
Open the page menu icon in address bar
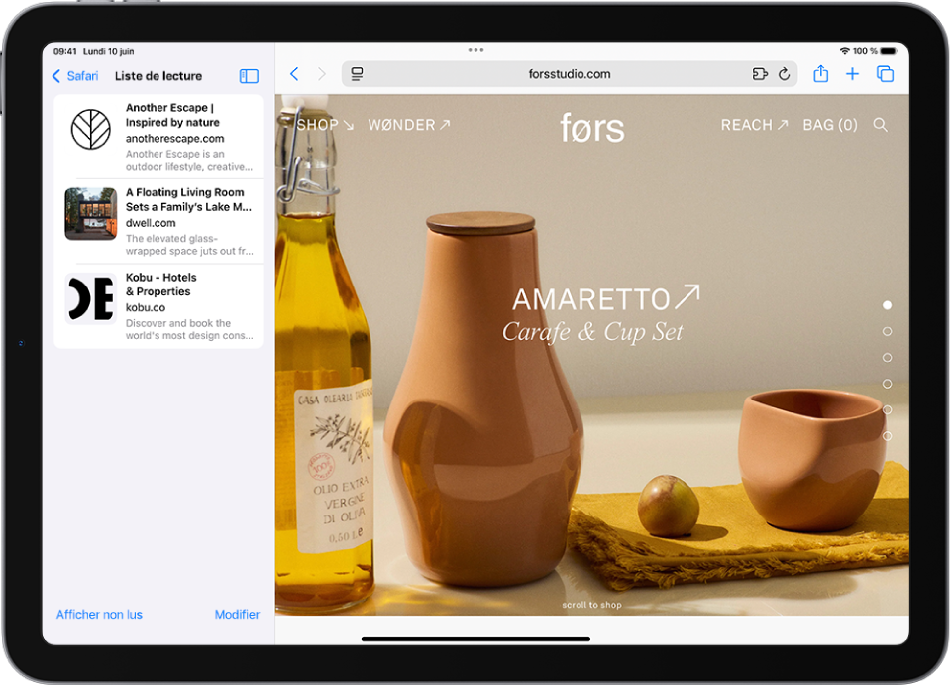pyautogui.click(x=358, y=74)
